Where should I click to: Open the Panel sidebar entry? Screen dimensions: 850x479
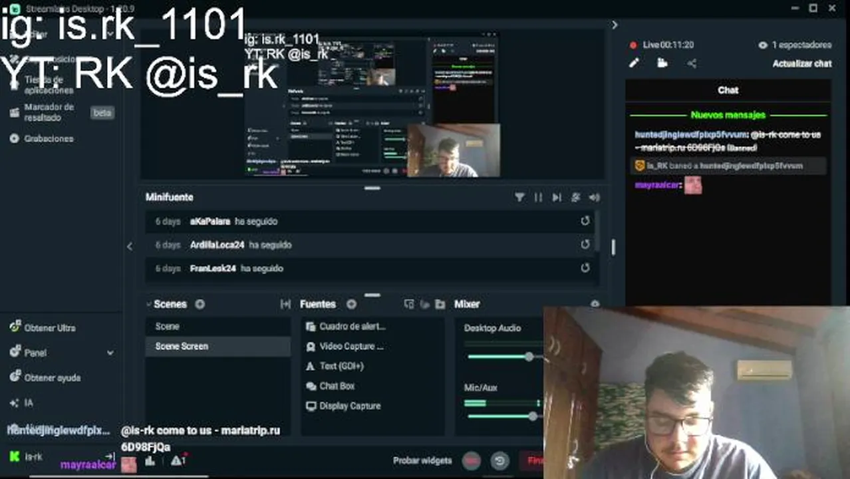click(x=35, y=353)
